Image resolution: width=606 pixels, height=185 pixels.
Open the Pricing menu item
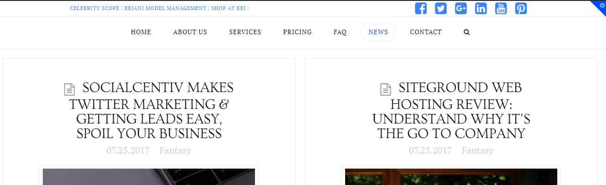click(297, 32)
